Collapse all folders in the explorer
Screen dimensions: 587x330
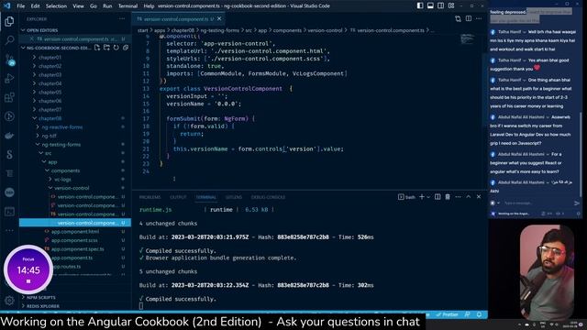[x=126, y=48]
